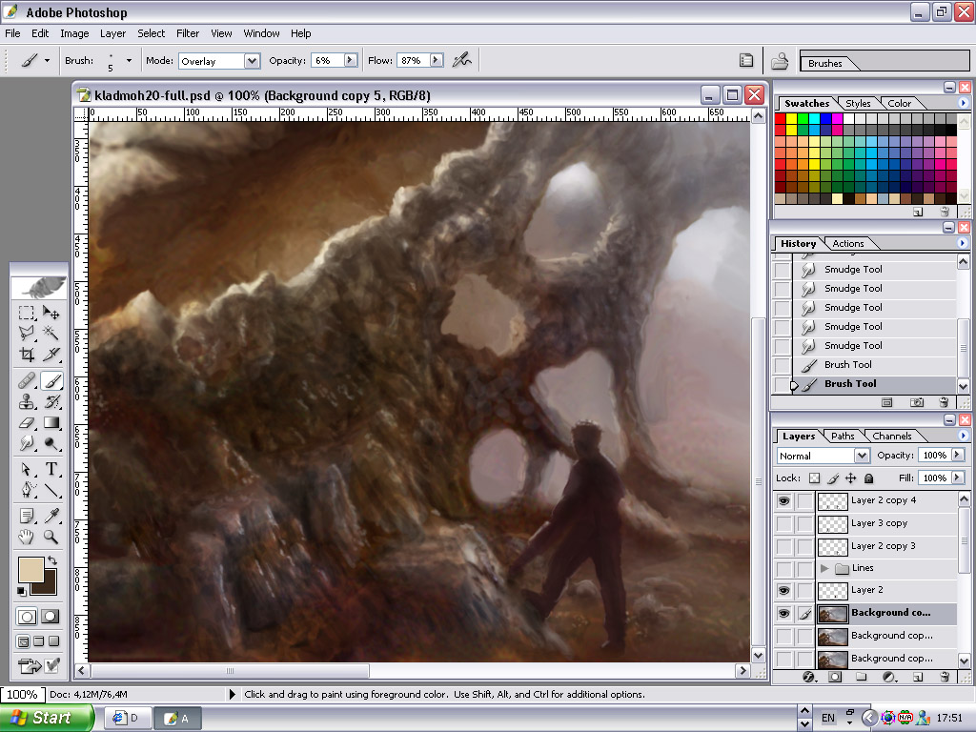976x732 pixels.
Task: Switch to the Channels tab
Action: [892, 437]
